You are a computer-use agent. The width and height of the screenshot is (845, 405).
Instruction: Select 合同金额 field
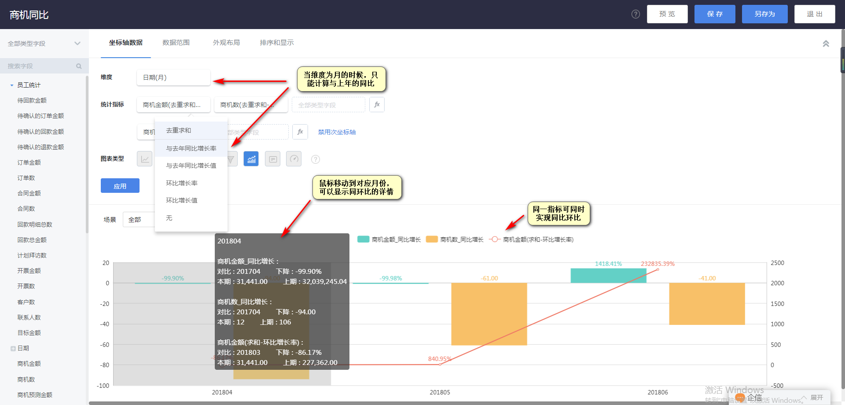(29, 193)
